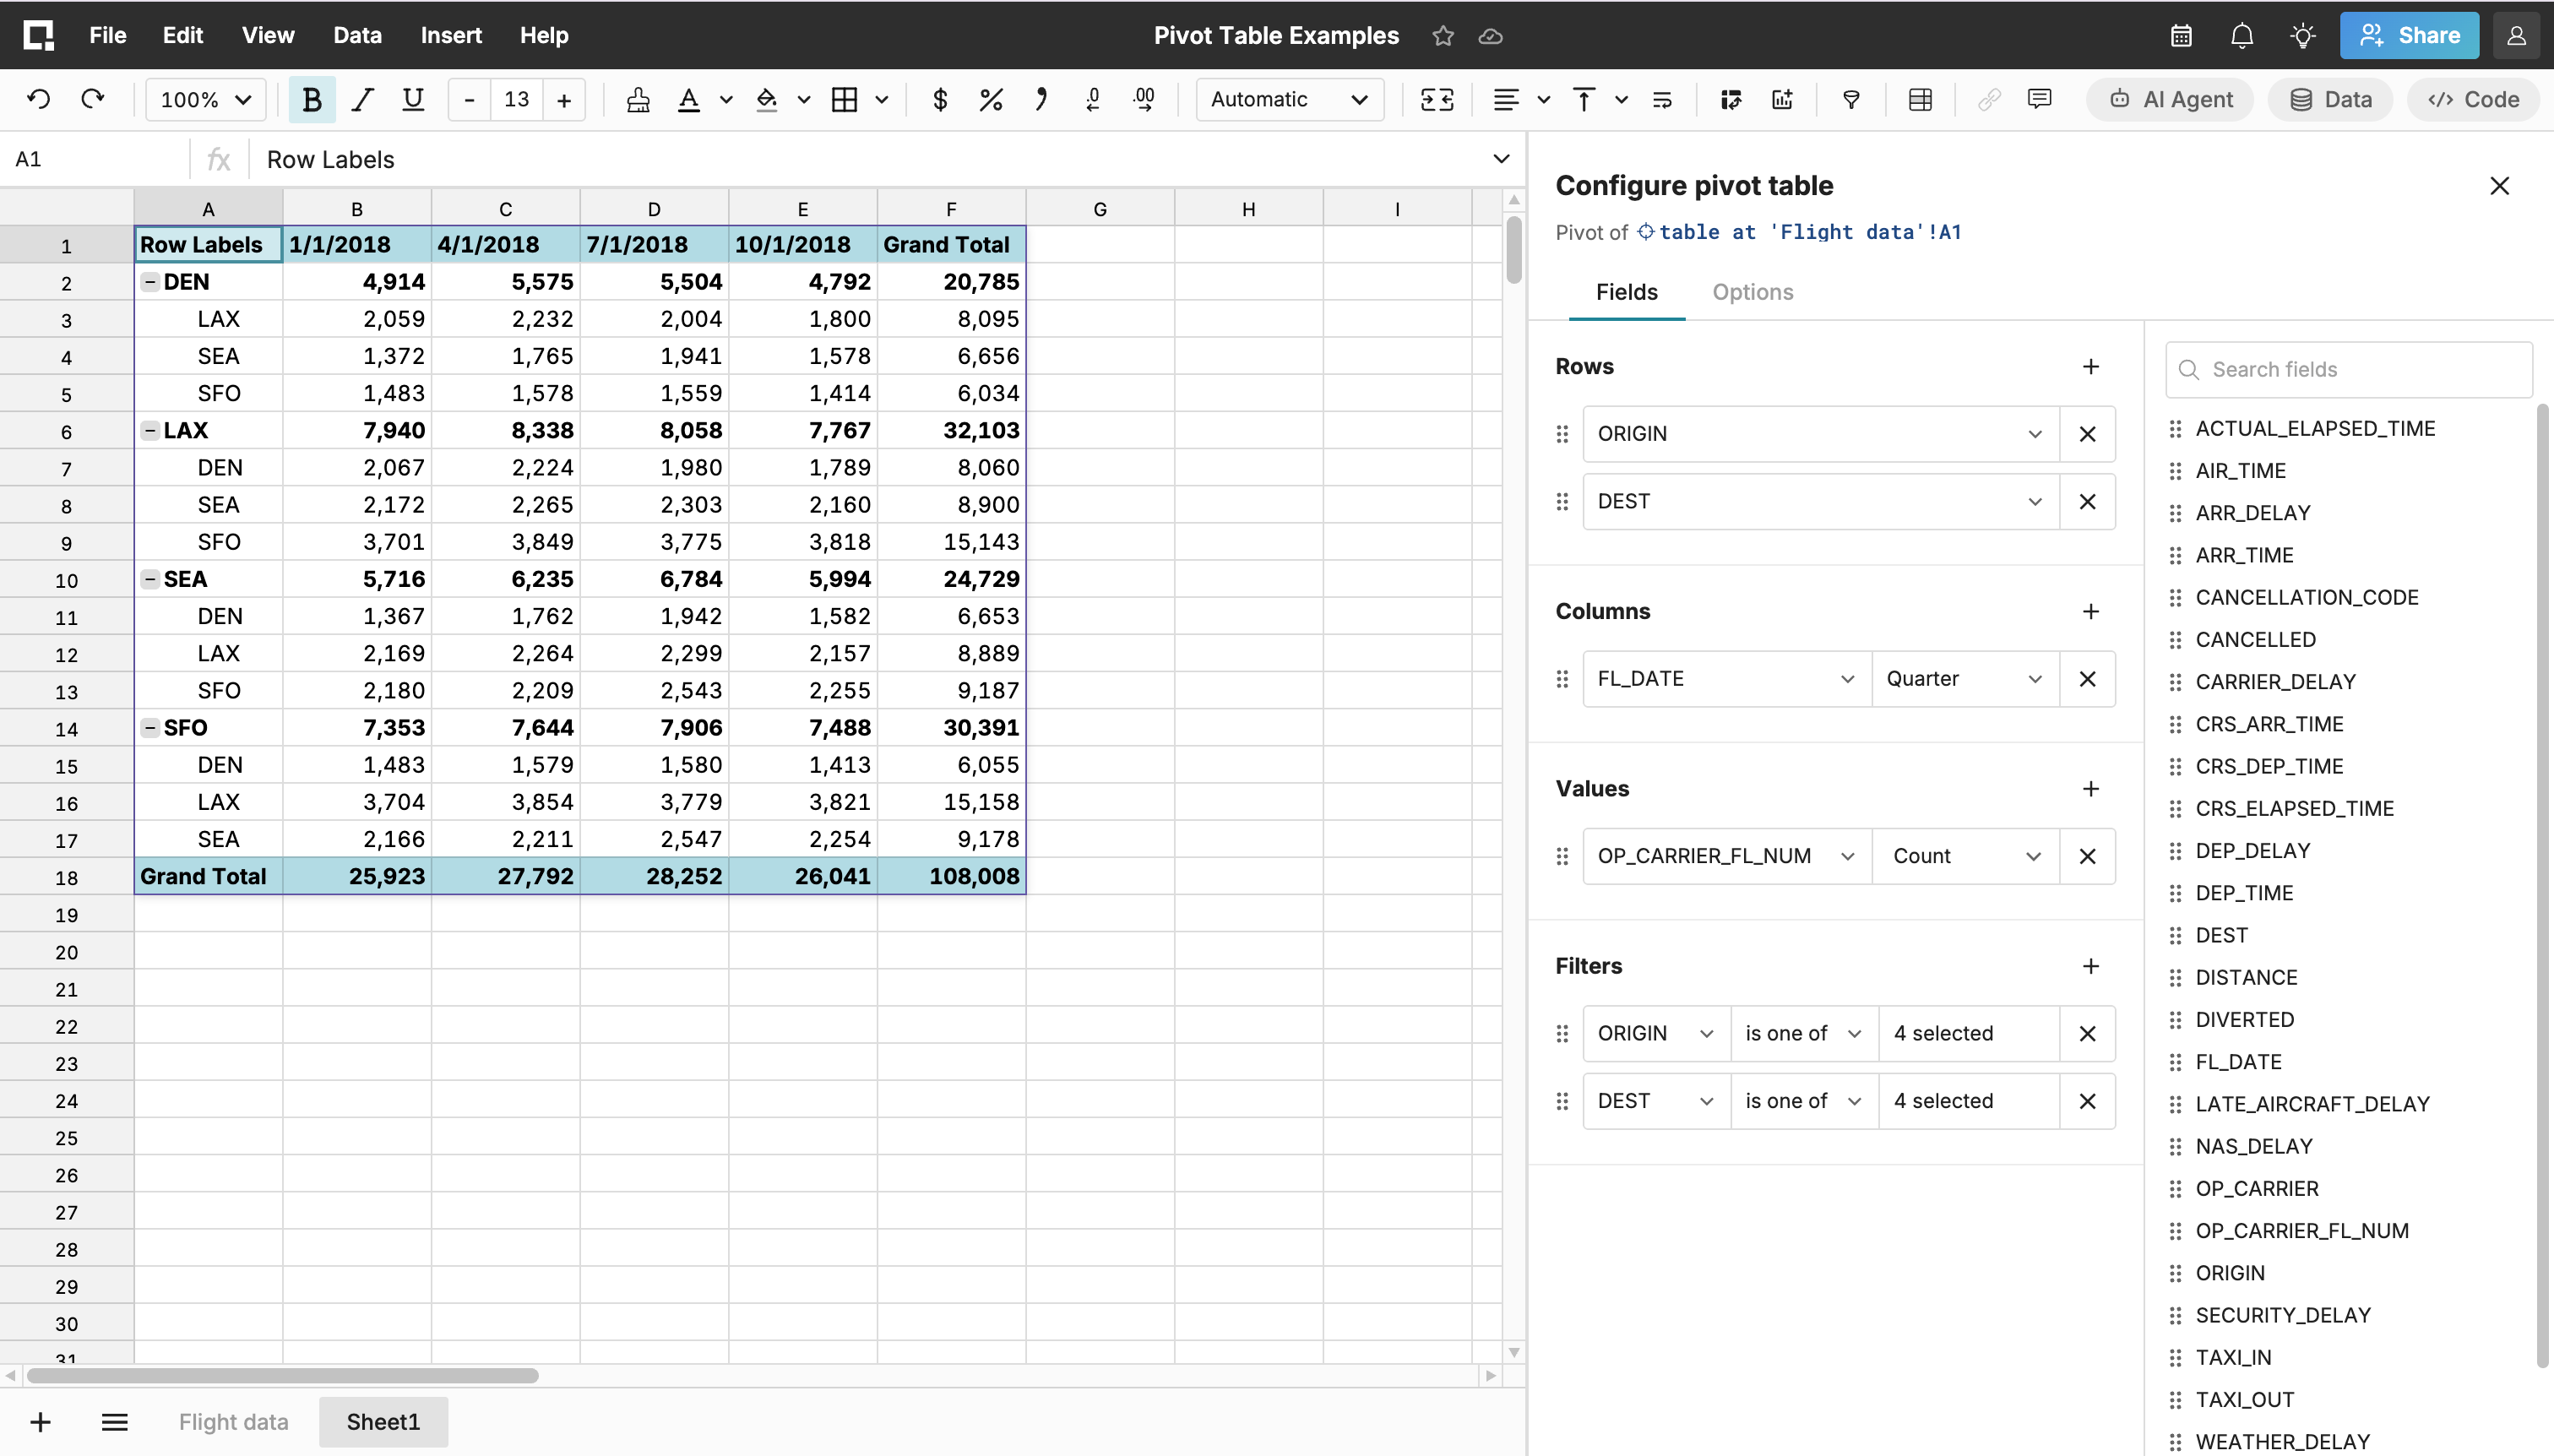Open the Insert menu
The width and height of the screenshot is (2554, 1456).
(451, 35)
